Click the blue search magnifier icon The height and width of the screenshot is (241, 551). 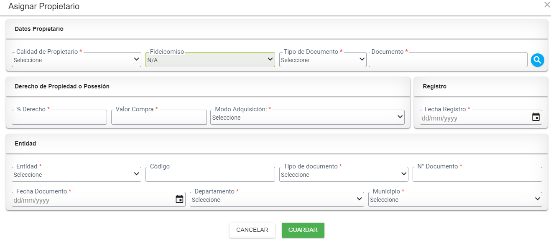click(537, 60)
